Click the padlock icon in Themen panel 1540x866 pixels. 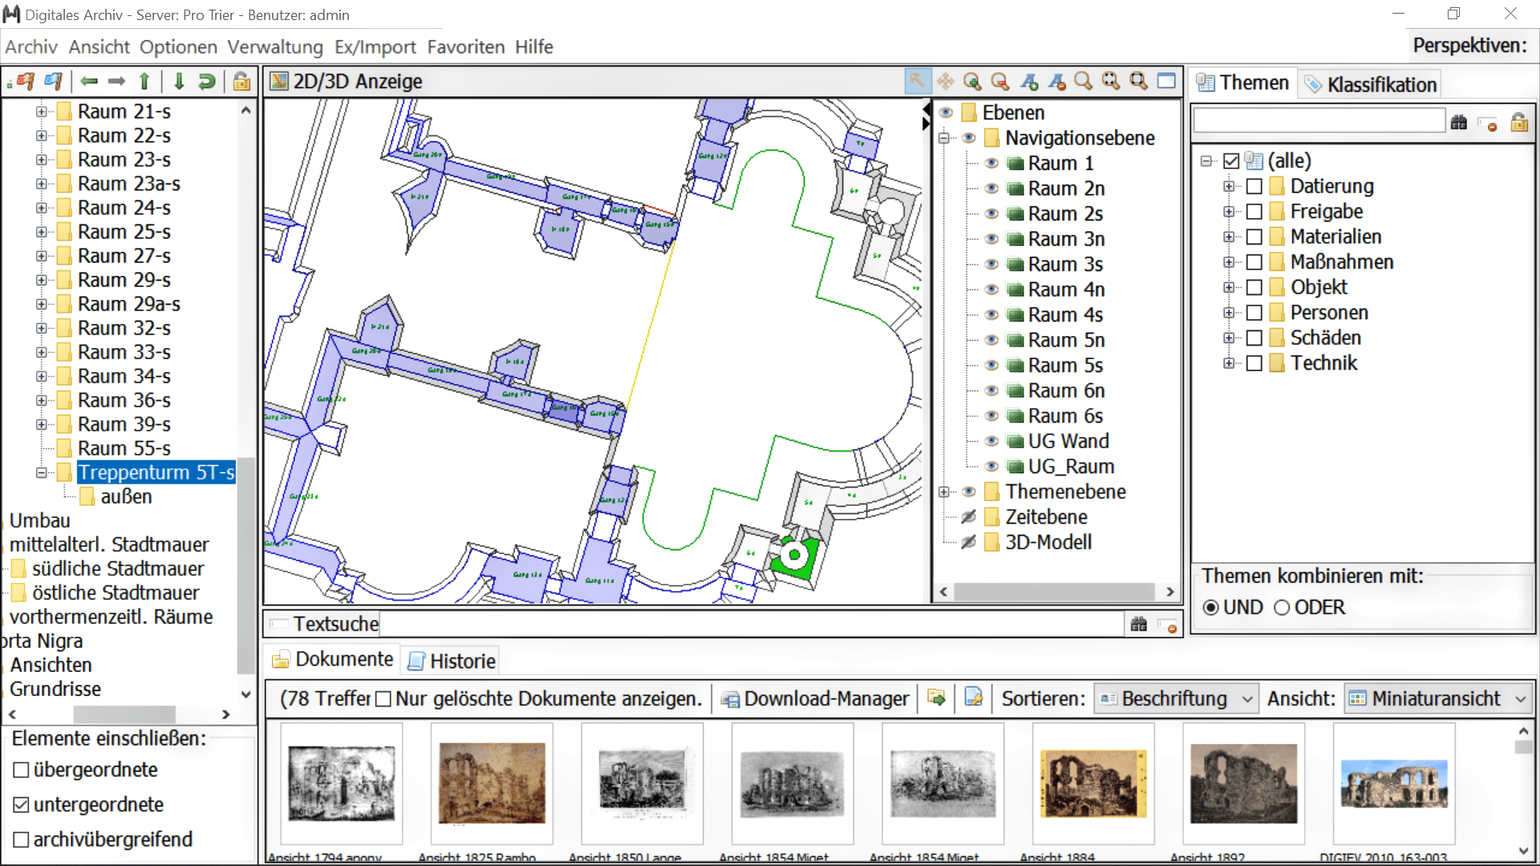[x=1519, y=122]
